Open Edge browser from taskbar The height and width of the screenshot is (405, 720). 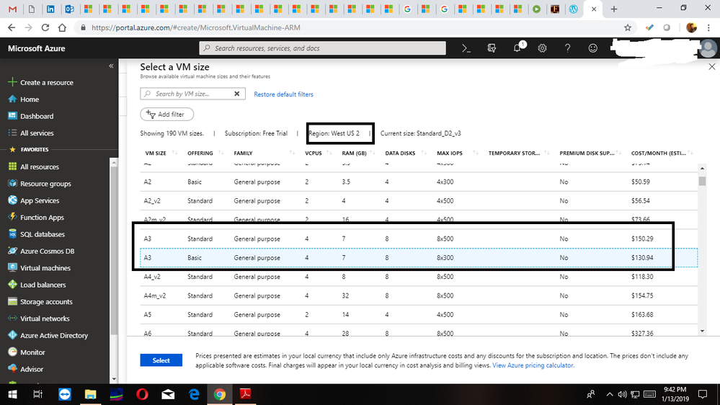[195, 394]
